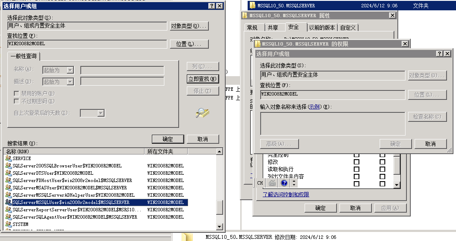Select the group icon of the SERVICE entry
This screenshot has height=241, width=456.
point(9,158)
